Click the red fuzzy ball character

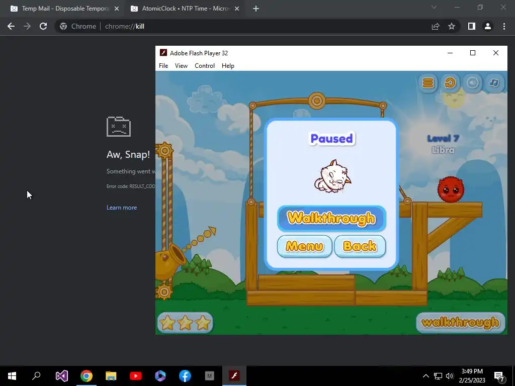(x=451, y=189)
